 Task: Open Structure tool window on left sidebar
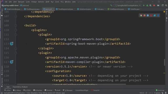click(2, 70)
